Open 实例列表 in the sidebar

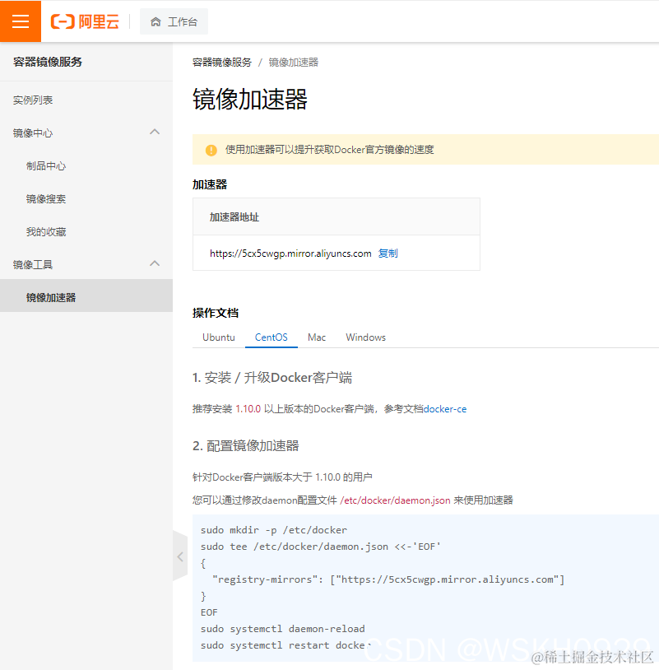tap(33, 100)
